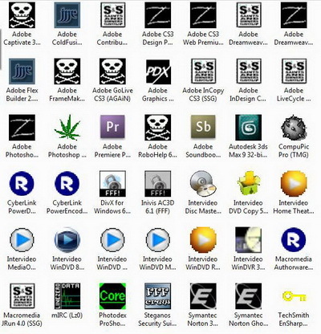The height and width of the screenshot is (334, 321).
Task: Select Autodesk 3ds Max 9 icon
Action: coord(249,128)
